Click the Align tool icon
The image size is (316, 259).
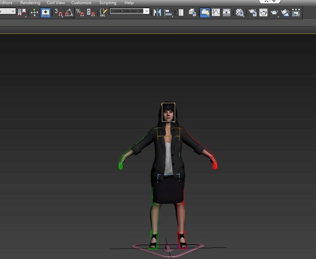click(169, 13)
